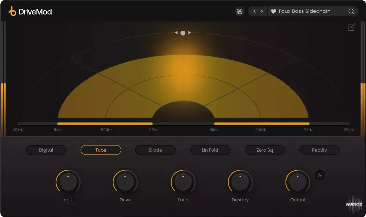Click the Destroy knob
Screen dimensions: 366x217
[240, 182]
